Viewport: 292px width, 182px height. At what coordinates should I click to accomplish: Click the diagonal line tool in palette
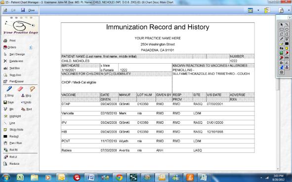(287, 25)
